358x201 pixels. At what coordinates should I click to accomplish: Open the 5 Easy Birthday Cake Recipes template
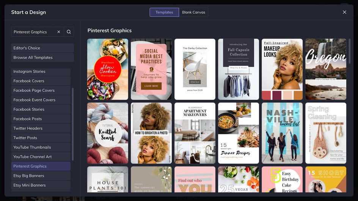pos(282,179)
